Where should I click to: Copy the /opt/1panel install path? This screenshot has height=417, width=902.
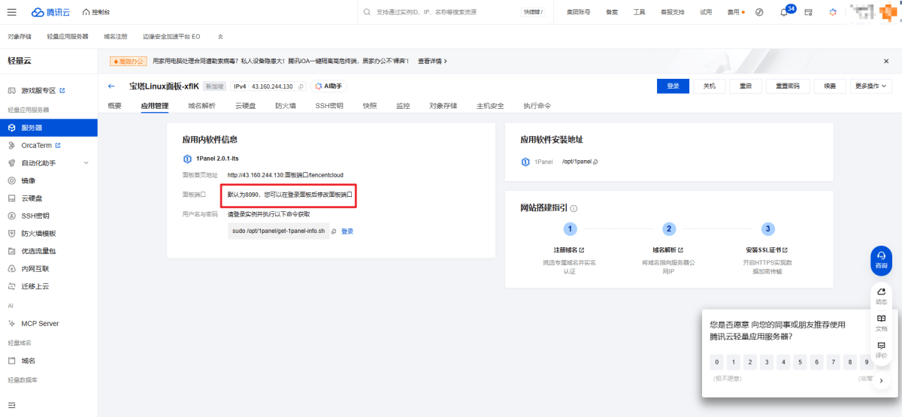coord(596,162)
